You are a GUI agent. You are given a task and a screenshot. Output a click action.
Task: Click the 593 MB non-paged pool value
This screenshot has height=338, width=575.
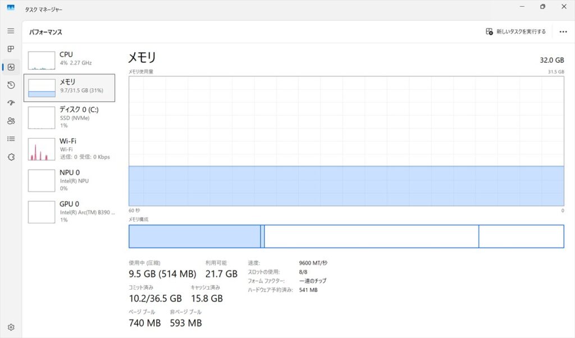coord(186,323)
